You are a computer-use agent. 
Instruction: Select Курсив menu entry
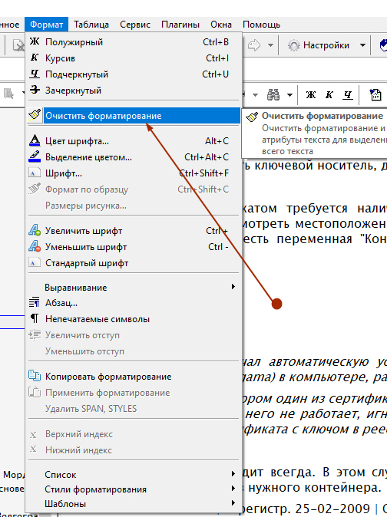coord(134,58)
